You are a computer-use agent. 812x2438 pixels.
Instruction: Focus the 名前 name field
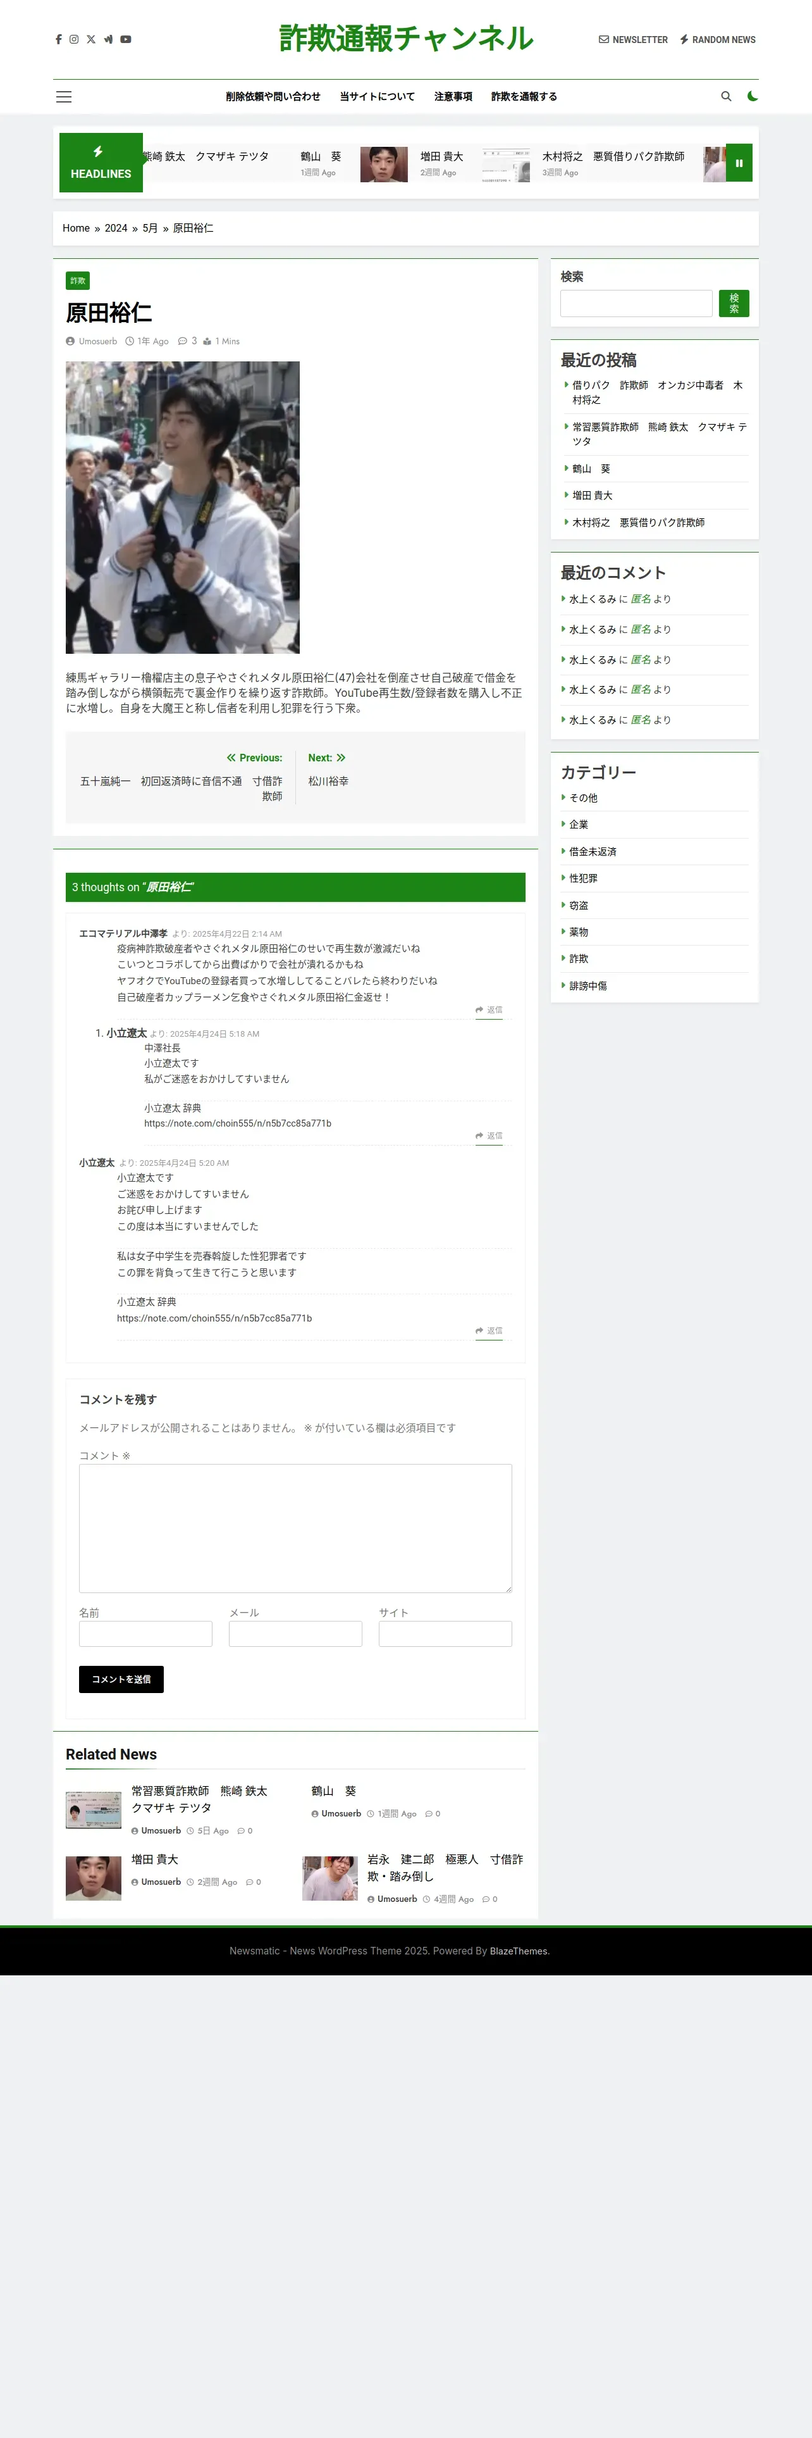[145, 1634]
